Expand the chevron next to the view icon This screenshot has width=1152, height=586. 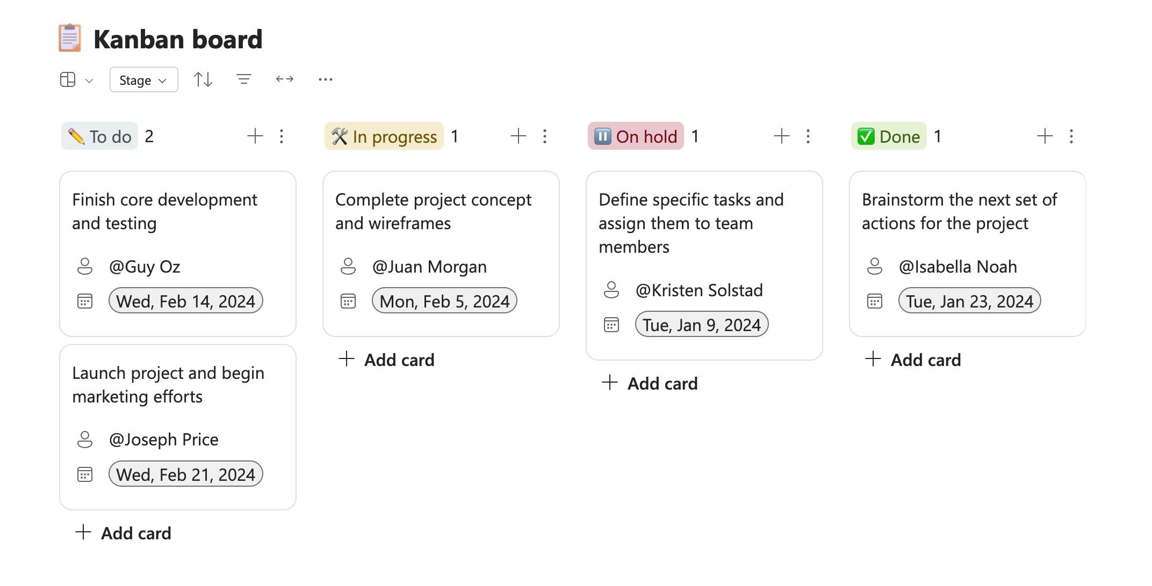[88, 80]
